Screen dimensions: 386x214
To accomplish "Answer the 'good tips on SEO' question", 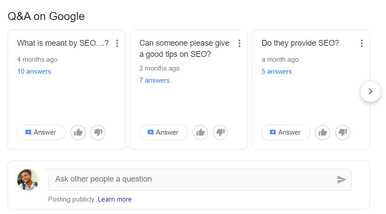I will pyautogui.click(x=163, y=132).
